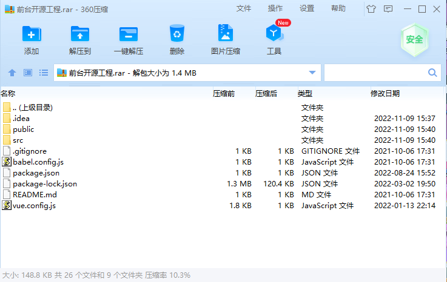447x282 pixels.
Task: Click the search magnifier icon
Action: pos(432,73)
